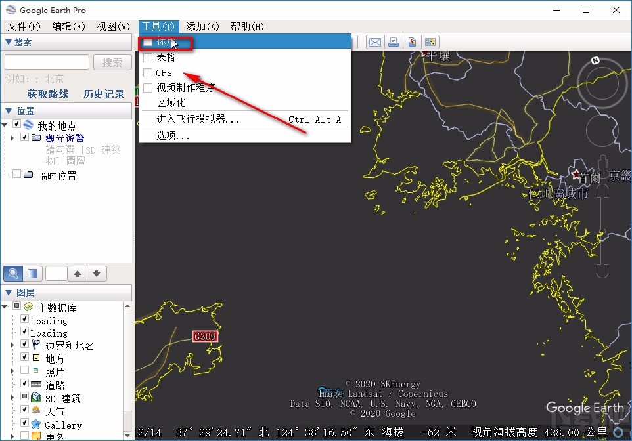Viewport: 632px width, 441px height.
Task: Collapse the 图层 panel header
Action: 8,293
